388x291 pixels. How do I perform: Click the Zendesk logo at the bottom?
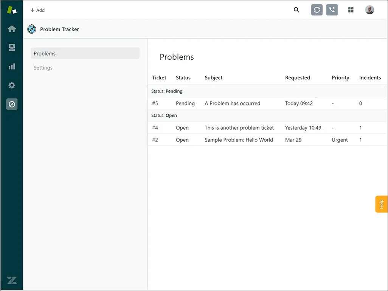pyautogui.click(x=12, y=280)
